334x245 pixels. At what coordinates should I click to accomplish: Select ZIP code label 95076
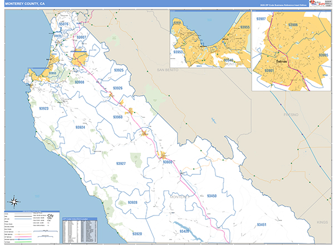(x=63, y=24)
